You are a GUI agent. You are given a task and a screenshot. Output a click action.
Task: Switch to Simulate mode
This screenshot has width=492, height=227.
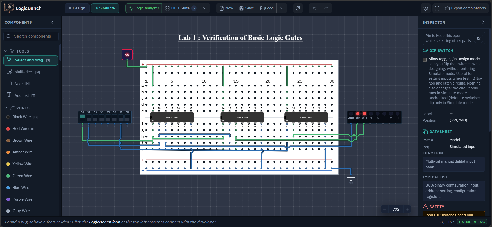pos(105,8)
